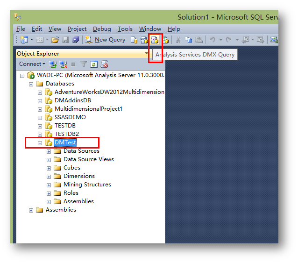Screen dimensions: 298x263
Task: Click the Disconnect server icon
Action: pyautogui.click(x=63, y=64)
